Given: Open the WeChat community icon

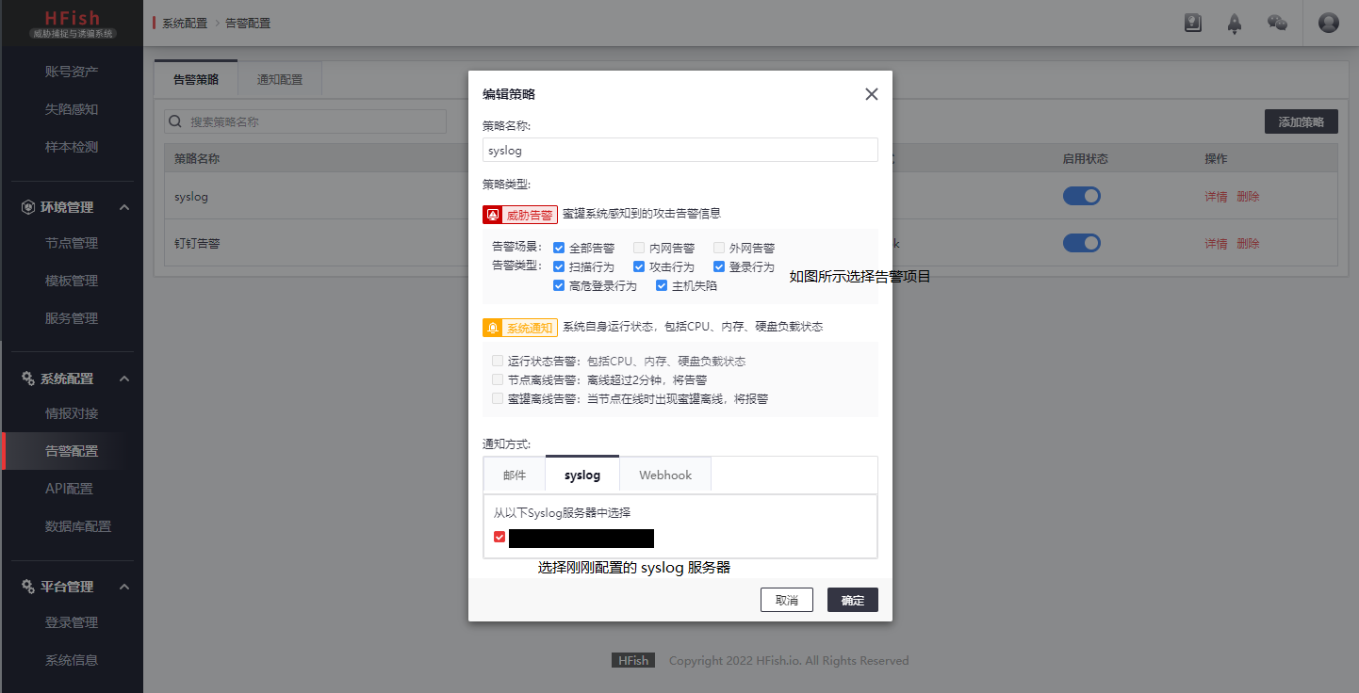Looking at the screenshot, I should click(1277, 23).
